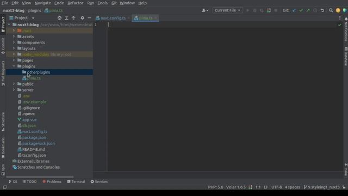Expand the public folder
Viewport: 348px width, 196px height.
tap(14, 84)
